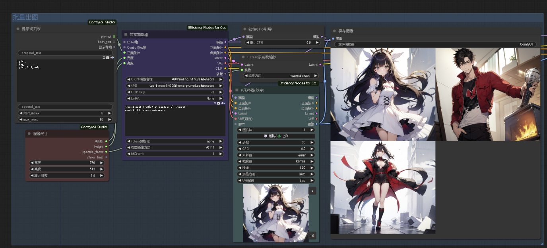The height and width of the screenshot is (248, 547).
Task: Toggle the checkbox above the negative prompt text box
Action: (219, 103)
